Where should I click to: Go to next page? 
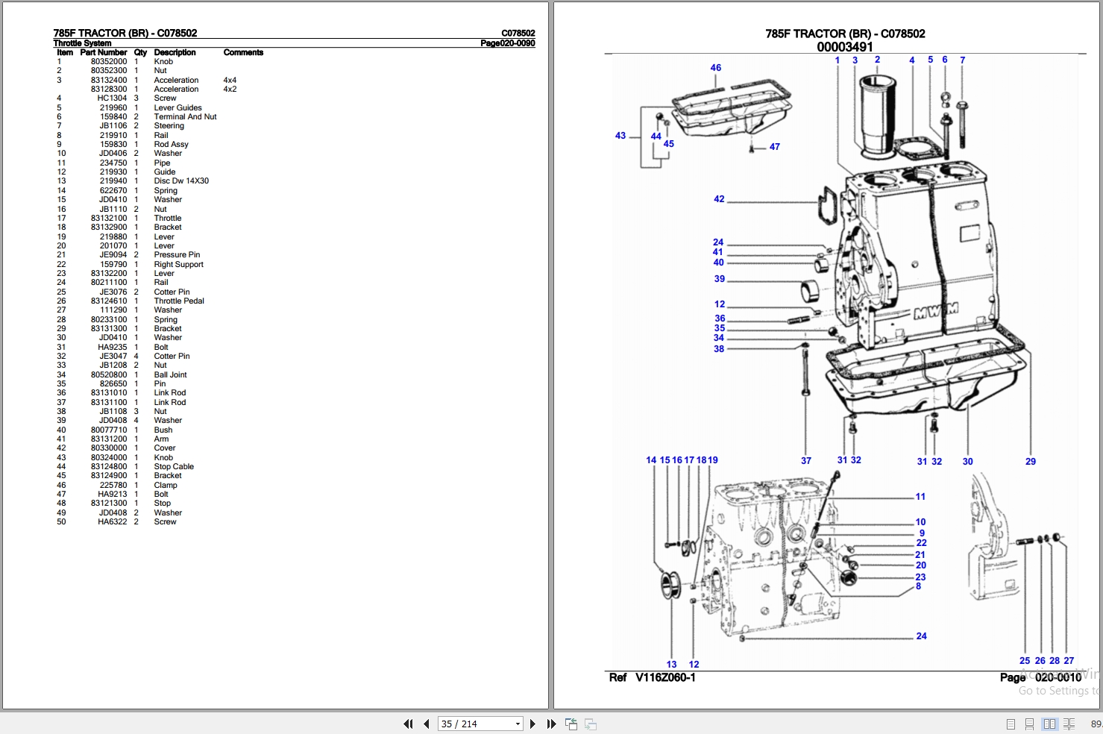tap(532, 724)
